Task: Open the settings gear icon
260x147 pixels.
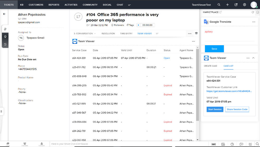Action: [244, 5]
